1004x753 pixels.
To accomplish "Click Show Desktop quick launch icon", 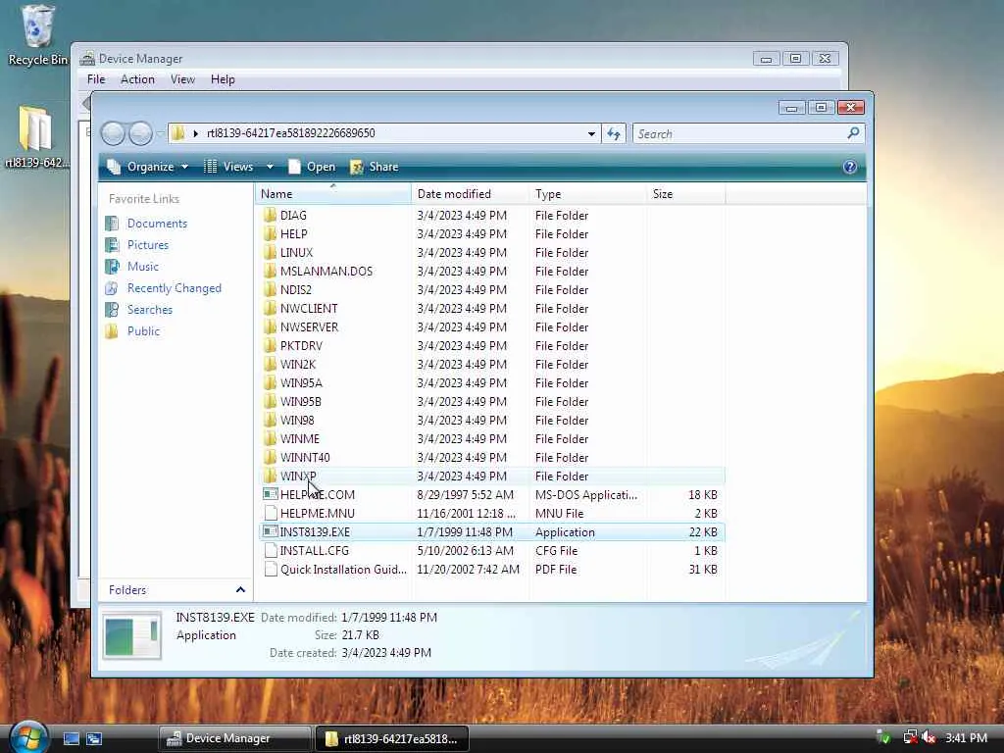I will (x=71, y=738).
